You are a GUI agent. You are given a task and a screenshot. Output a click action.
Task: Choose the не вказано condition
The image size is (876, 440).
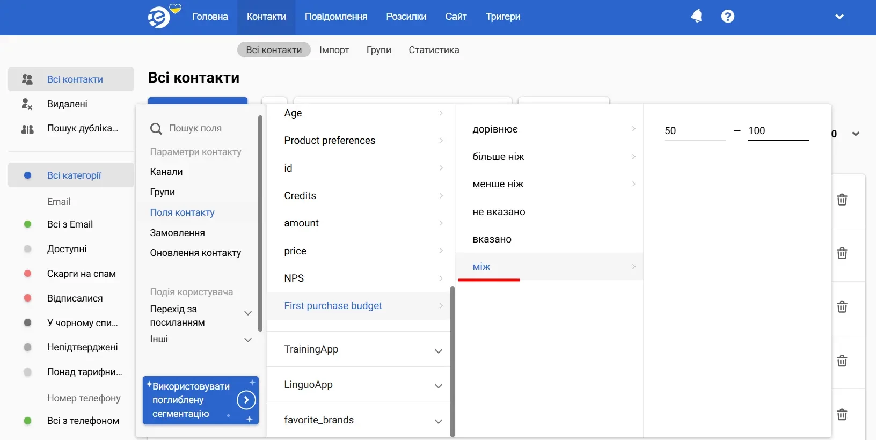[549, 212]
